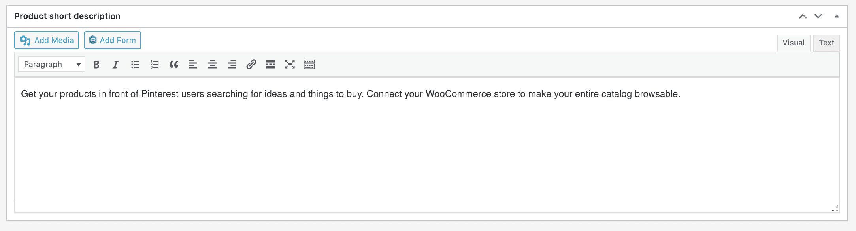Apply italic formatting

[x=115, y=65]
